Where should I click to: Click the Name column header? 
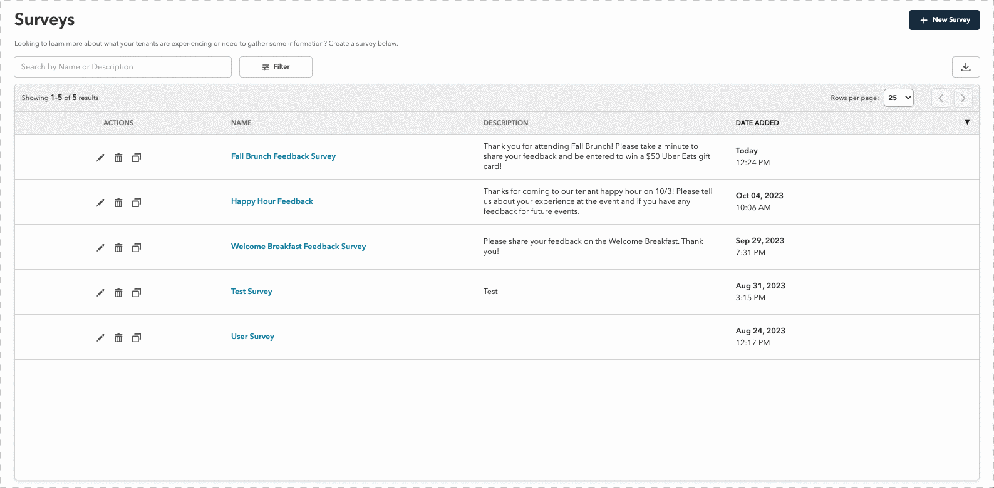point(241,123)
